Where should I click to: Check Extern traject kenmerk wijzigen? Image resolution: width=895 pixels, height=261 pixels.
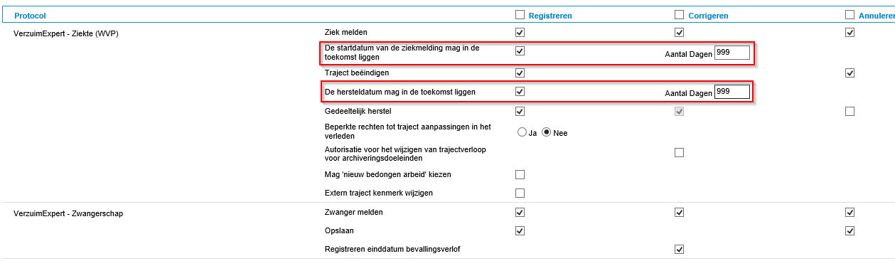(x=520, y=193)
